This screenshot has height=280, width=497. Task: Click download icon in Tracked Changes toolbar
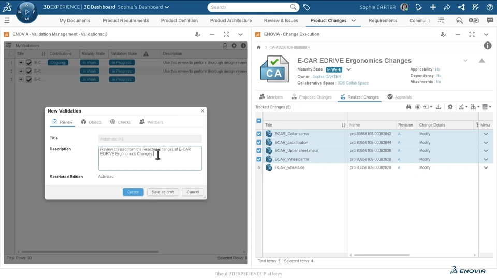438,107
